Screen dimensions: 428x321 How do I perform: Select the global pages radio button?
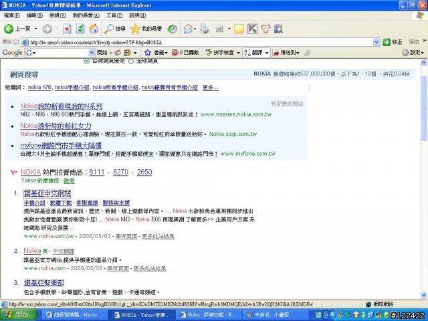click(131, 61)
